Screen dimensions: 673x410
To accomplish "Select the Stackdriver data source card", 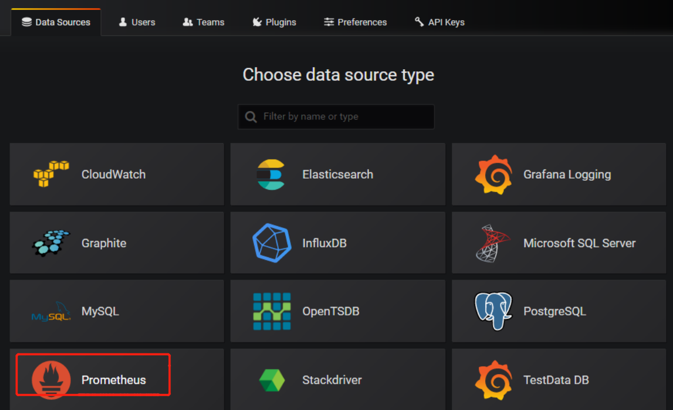I will [x=338, y=379].
